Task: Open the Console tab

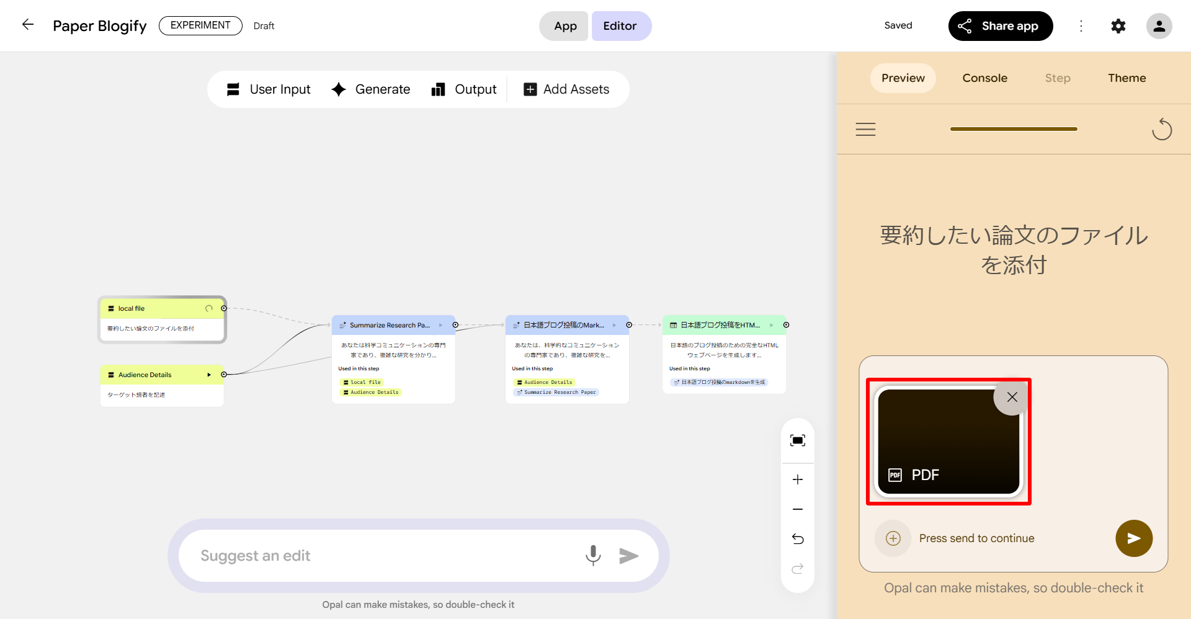Action: pyautogui.click(x=984, y=78)
